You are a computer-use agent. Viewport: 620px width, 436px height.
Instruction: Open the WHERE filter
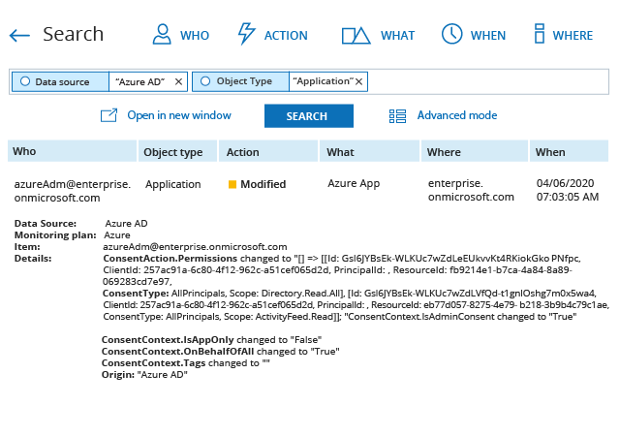(x=564, y=35)
